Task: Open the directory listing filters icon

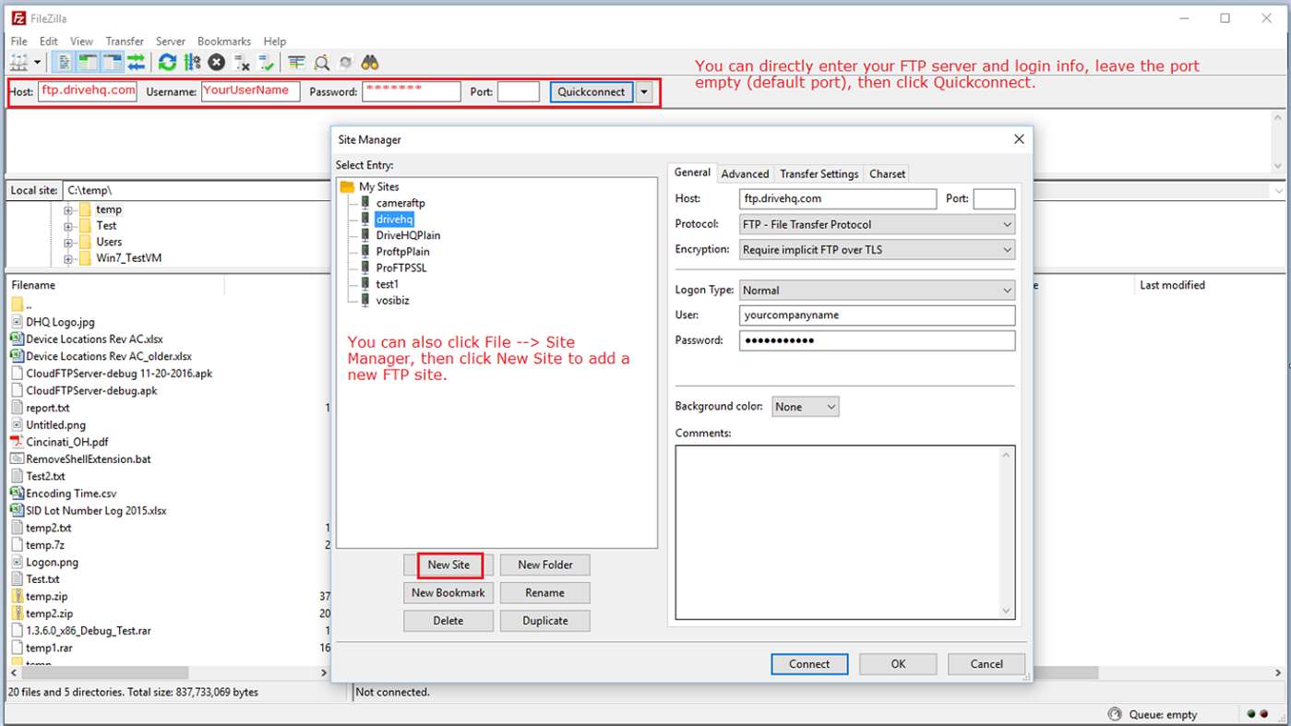Action: [x=296, y=63]
